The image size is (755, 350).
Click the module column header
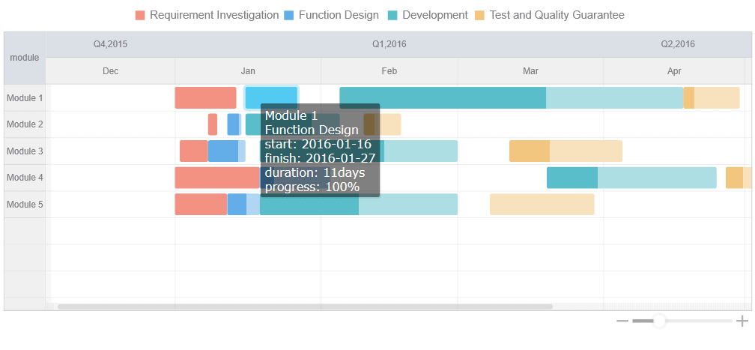tap(25, 58)
